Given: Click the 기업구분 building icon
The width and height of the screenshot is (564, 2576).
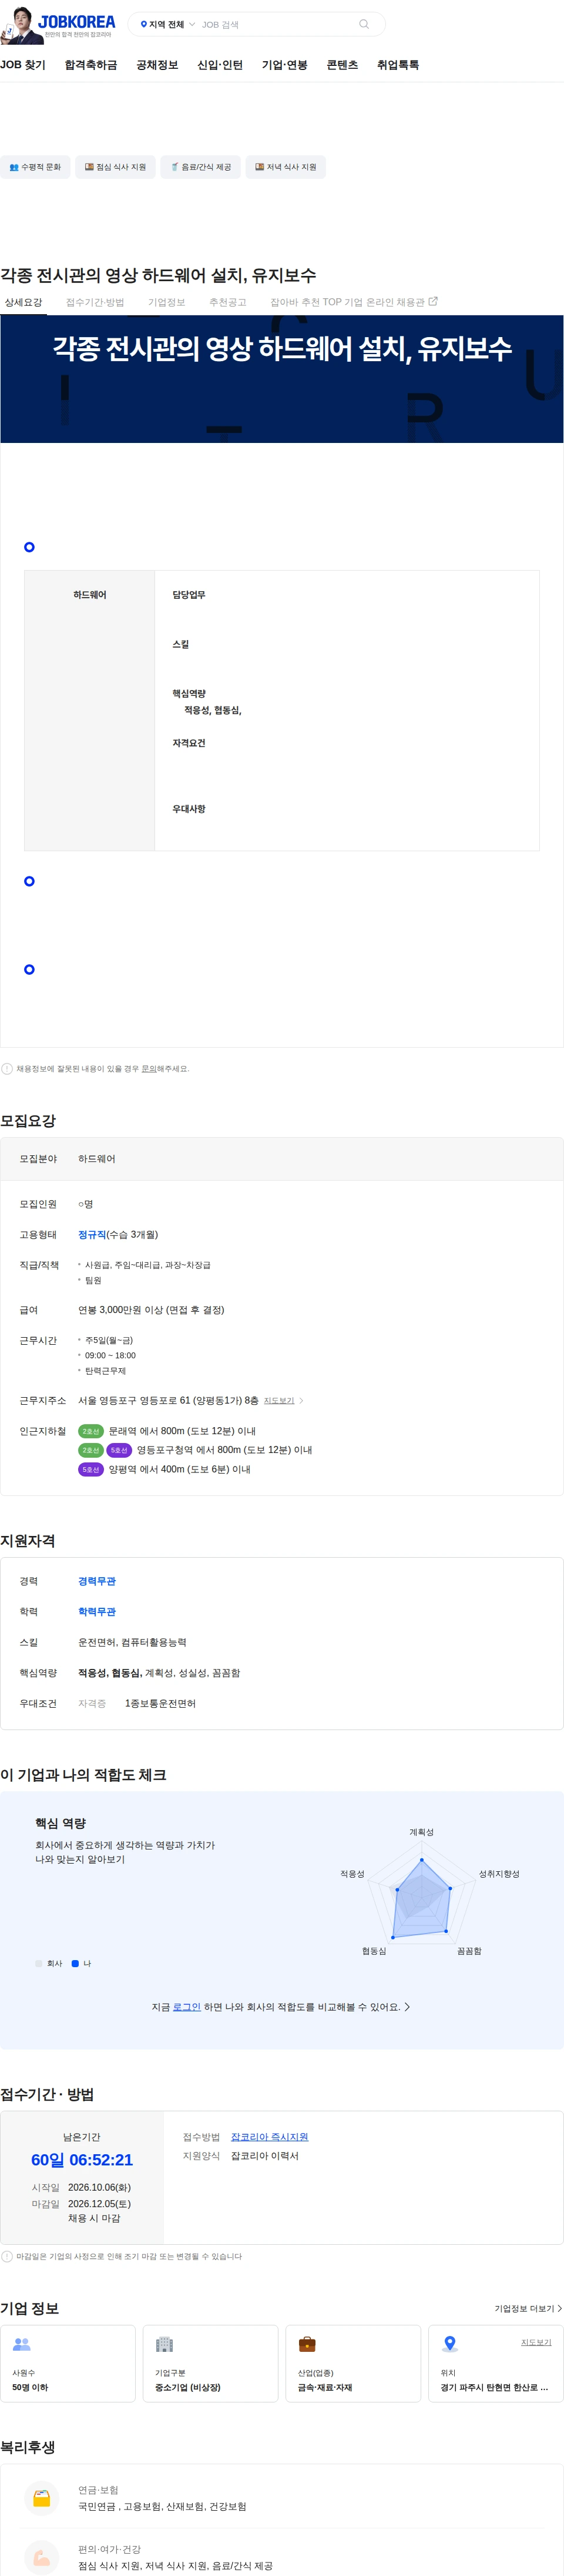Looking at the screenshot, I should 164,2344.
